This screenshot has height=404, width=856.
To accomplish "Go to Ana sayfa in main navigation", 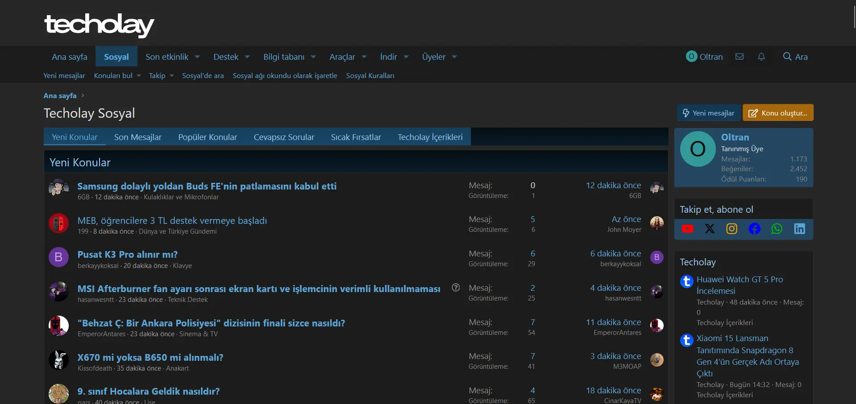I will click(x=70, y=57).
